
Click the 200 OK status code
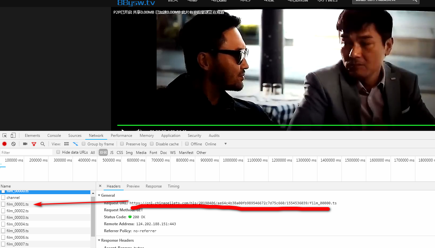pyautogui.click(x=139, y=217)
